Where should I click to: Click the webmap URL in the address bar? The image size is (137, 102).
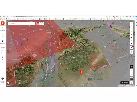point(30,16)
